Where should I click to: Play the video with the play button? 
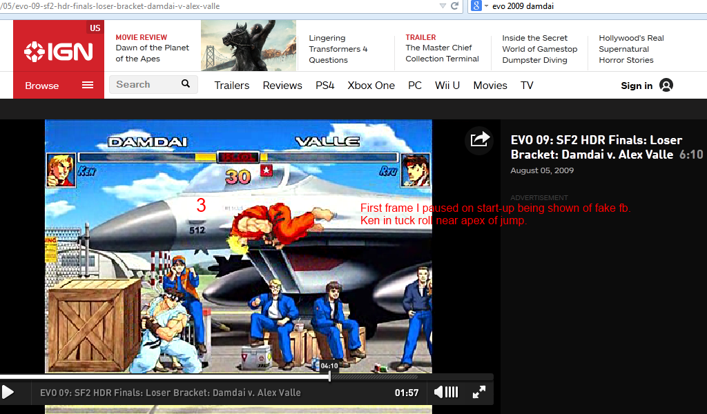(x=8, y=393)
